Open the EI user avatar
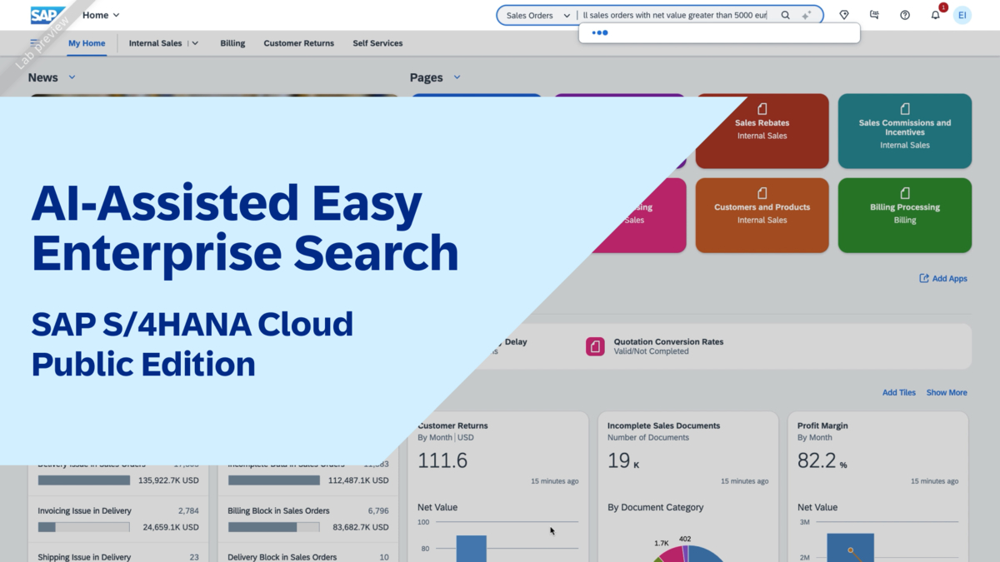1000x562 pixels. [x=962, y=14]
